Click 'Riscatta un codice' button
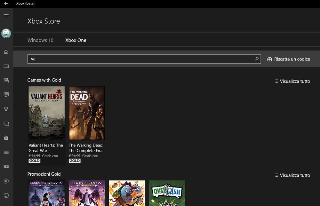Screen dimensions: 320x206 click(x=288, y=59)
